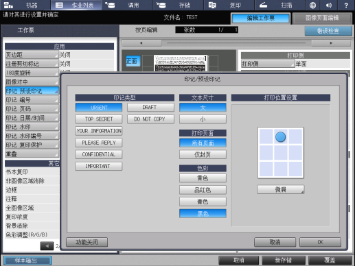Open the 印记 复印保护 copy protect setting
The width and height of the screenshot is (355, 266).
click(32, 145)
